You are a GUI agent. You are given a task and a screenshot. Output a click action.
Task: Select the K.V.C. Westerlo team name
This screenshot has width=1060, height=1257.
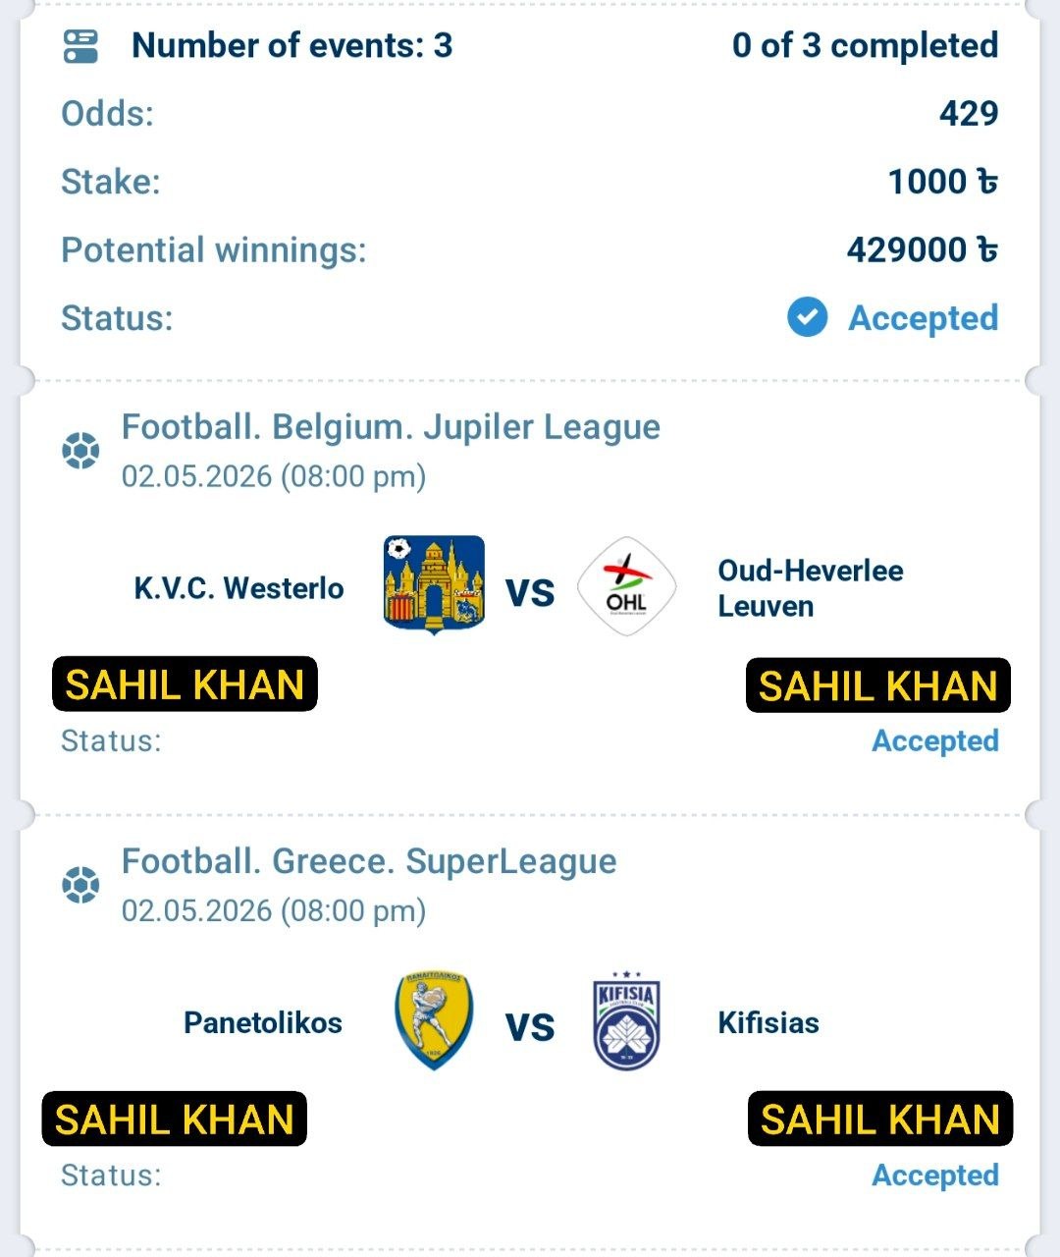pos(239,588)
